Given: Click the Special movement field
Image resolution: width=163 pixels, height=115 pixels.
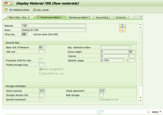Looking at the screenshot, I should tap(40, 100).
